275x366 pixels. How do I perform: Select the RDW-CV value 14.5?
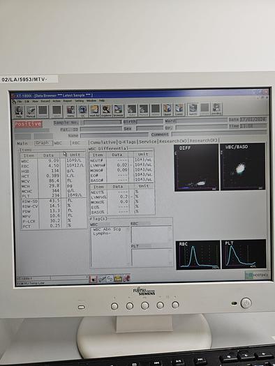tap(54, 206)
